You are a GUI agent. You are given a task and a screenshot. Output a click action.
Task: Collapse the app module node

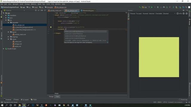tap(4, 13)
